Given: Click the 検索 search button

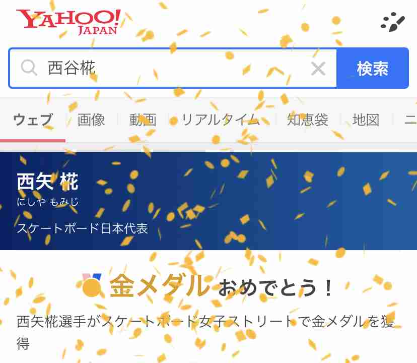Looking at the screenshot, I should (x=372, y=68).
